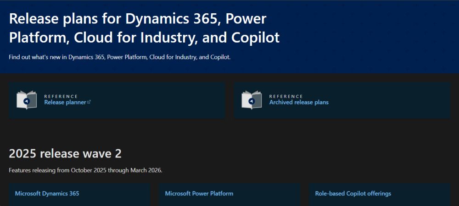Click REFERENCE label above Release planner

(x=61, y=96)
